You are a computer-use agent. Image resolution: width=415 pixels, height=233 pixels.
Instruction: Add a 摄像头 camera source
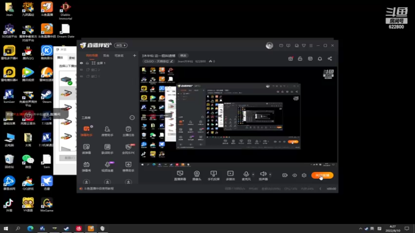[x=197, y=176]
